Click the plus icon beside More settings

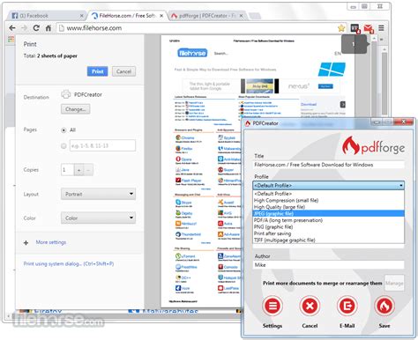[x=26, y=242]
